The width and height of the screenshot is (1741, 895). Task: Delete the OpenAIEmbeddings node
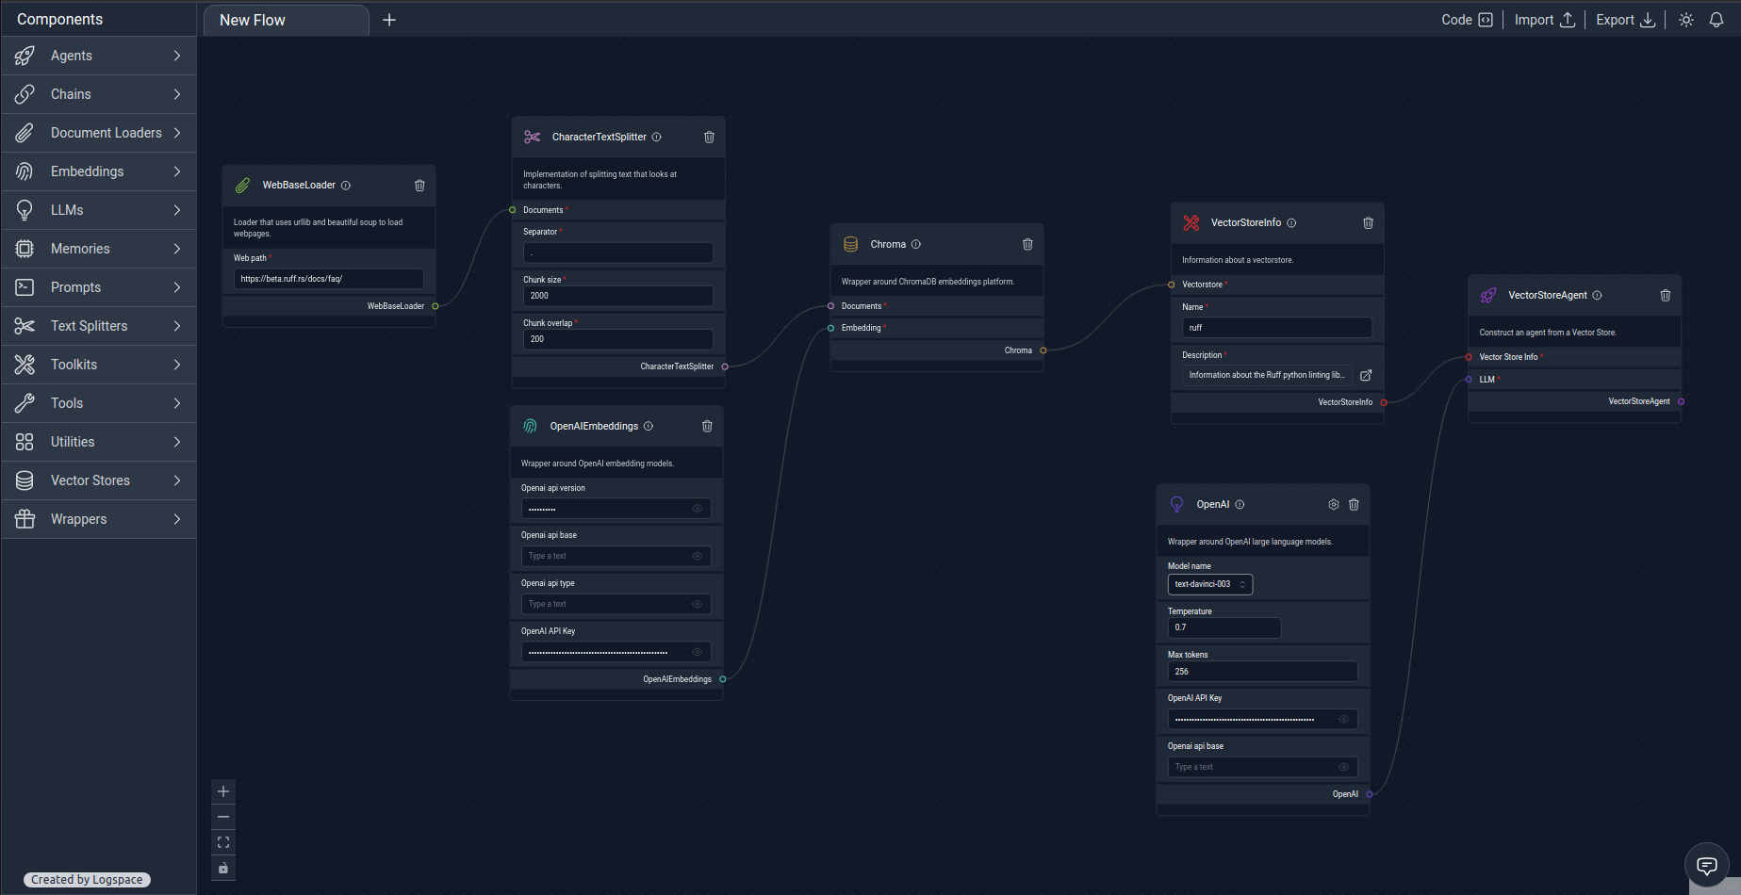click(x=707, y=427)
